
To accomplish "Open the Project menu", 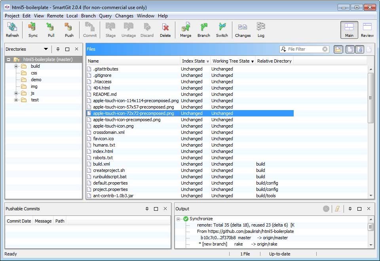I will point(12,16).
